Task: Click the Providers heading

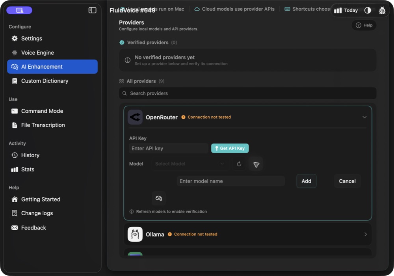Action: point(132,22)
